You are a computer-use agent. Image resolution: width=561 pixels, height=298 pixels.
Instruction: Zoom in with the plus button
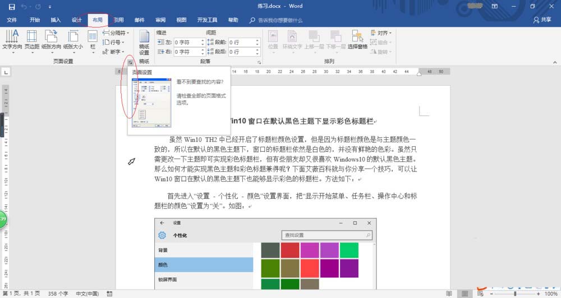(x=538, y=294)
